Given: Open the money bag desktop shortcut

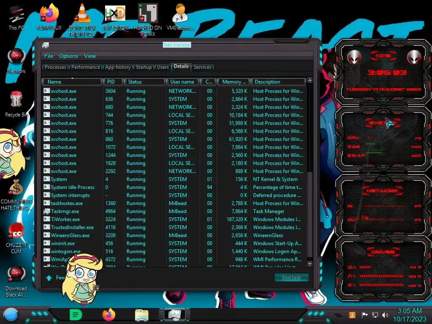Looking at the screenshot, I should point(16,194).
